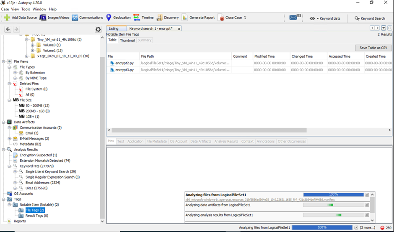Select the Thumbnail view tab
This screenshot has height=232, width=394.
coord(127,40)
